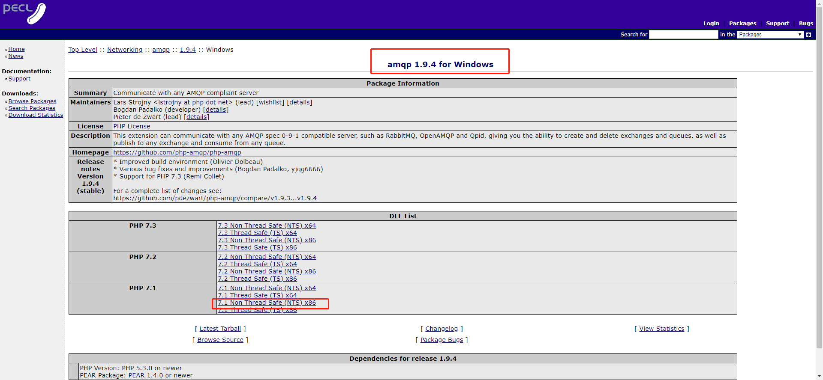The image size is (823, 380).
Task: Open the Packages top menu item
Action: 742,24
